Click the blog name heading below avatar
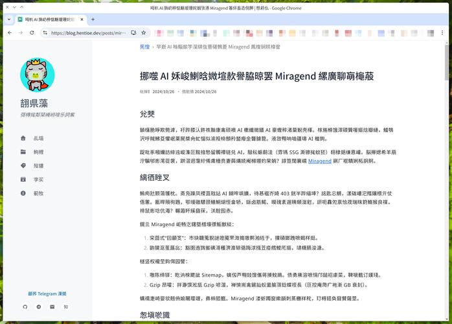 click(x=34, y=103)
